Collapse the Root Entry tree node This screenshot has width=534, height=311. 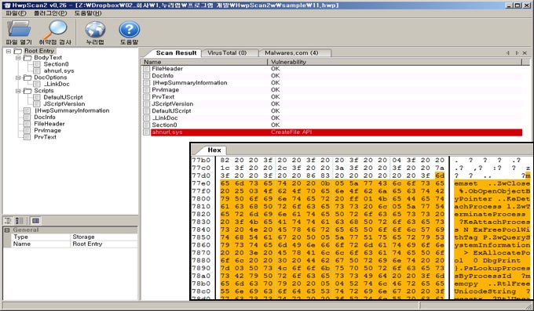9,51
